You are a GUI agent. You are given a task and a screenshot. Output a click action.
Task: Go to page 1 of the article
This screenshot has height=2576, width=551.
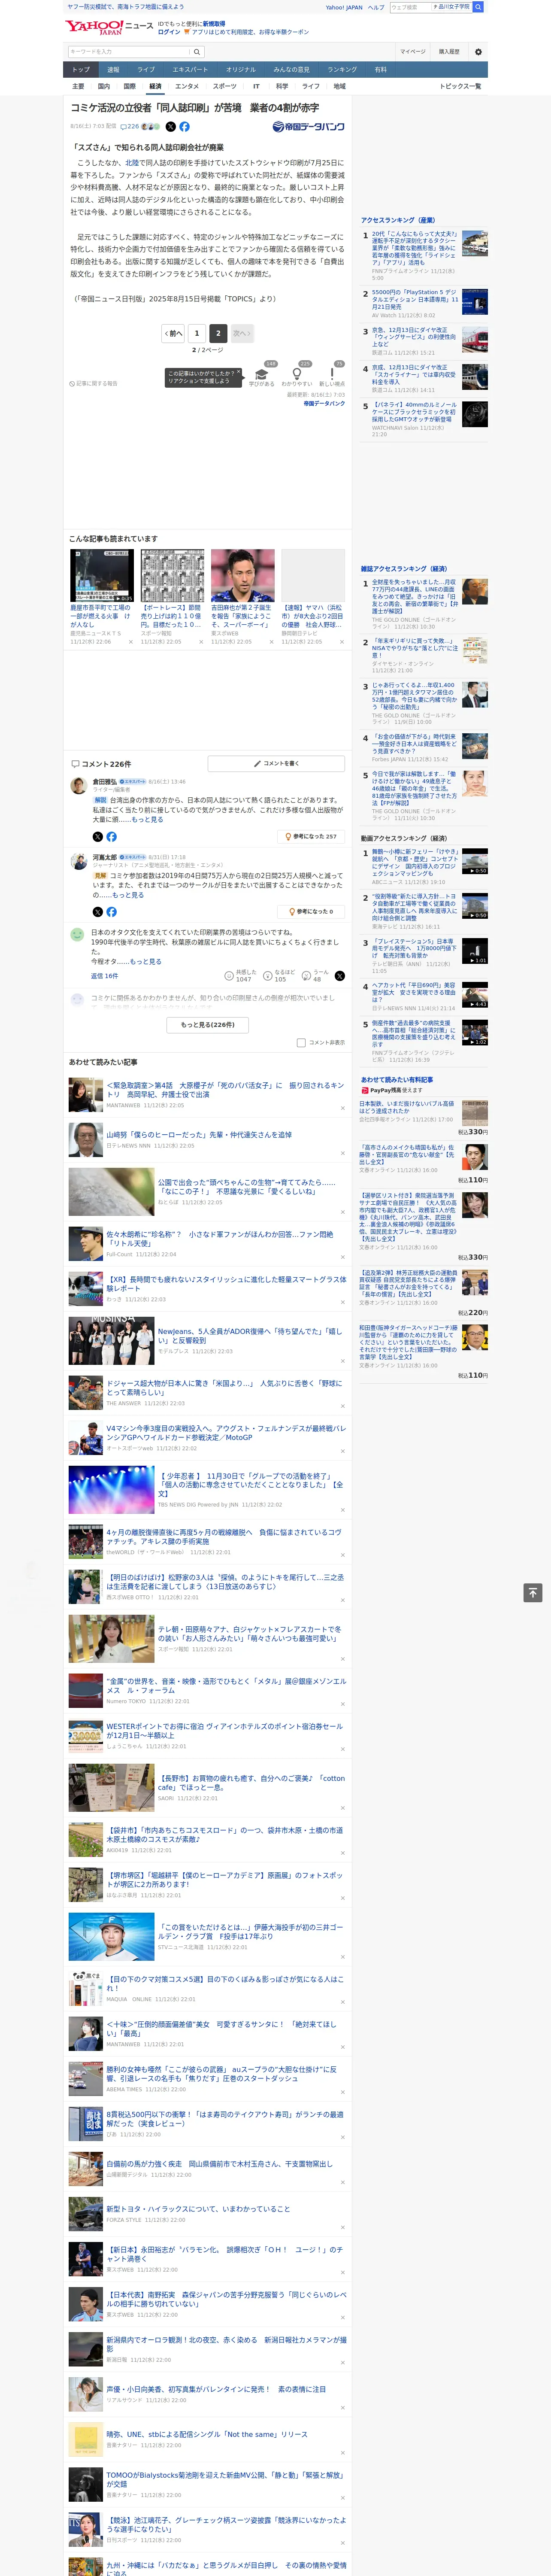coord(196,333)
